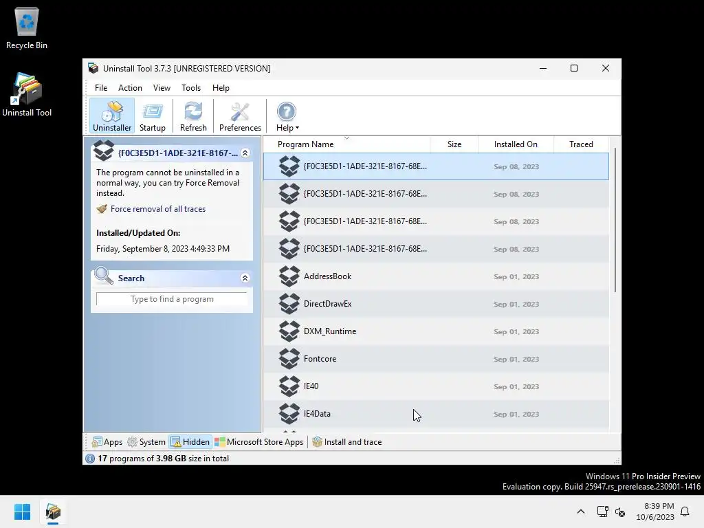Switch to Microsoft Store Apps tab

(259, 442)
